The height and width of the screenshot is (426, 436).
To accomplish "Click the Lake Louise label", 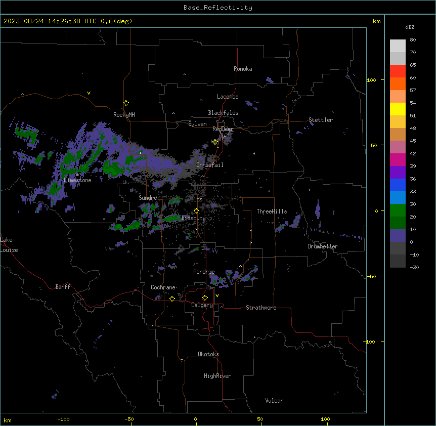I will tap(9, 245).
